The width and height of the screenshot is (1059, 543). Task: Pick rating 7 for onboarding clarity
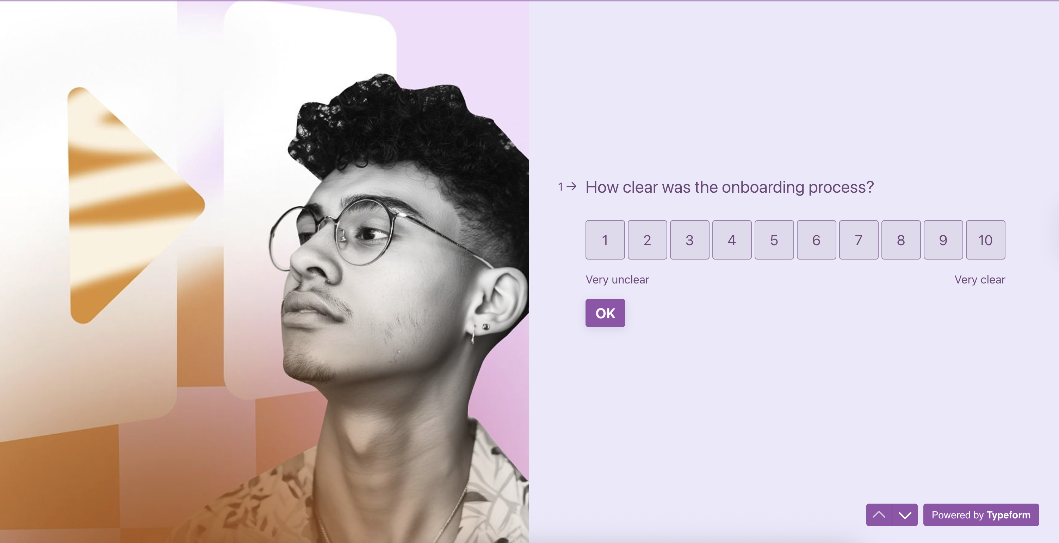[859, 240]
